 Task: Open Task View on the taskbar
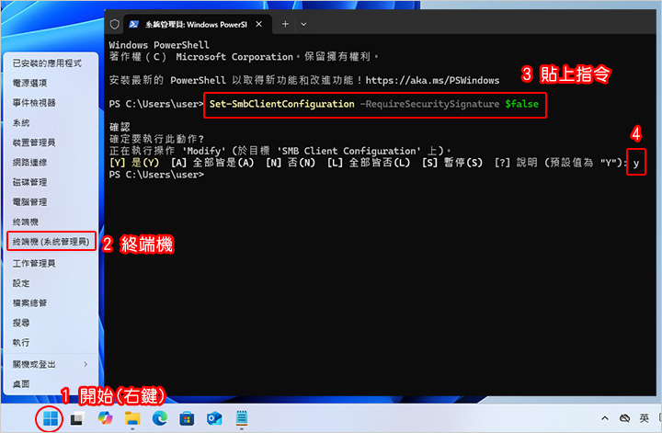click(x=77, y=418)
